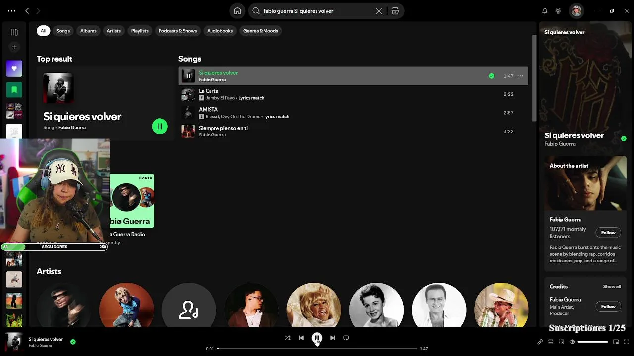Open now playing cover in bottom bar
Image resolution: width=634 pixels, height=356 pixels.
pos(14,342)
